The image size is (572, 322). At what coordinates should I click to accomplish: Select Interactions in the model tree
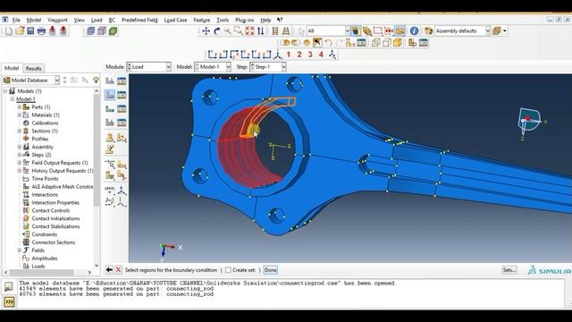[45, 195]
